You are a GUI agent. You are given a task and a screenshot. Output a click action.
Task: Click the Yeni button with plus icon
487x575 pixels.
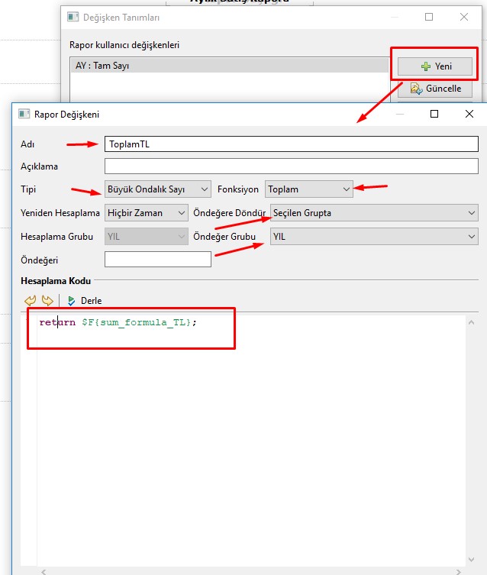click(435, 66)
